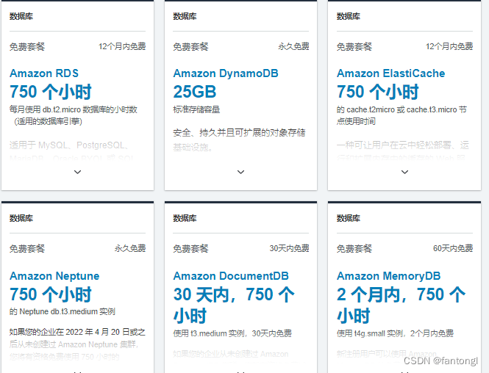Click 永久免费 label on DynamoDB card

point(293,46)
